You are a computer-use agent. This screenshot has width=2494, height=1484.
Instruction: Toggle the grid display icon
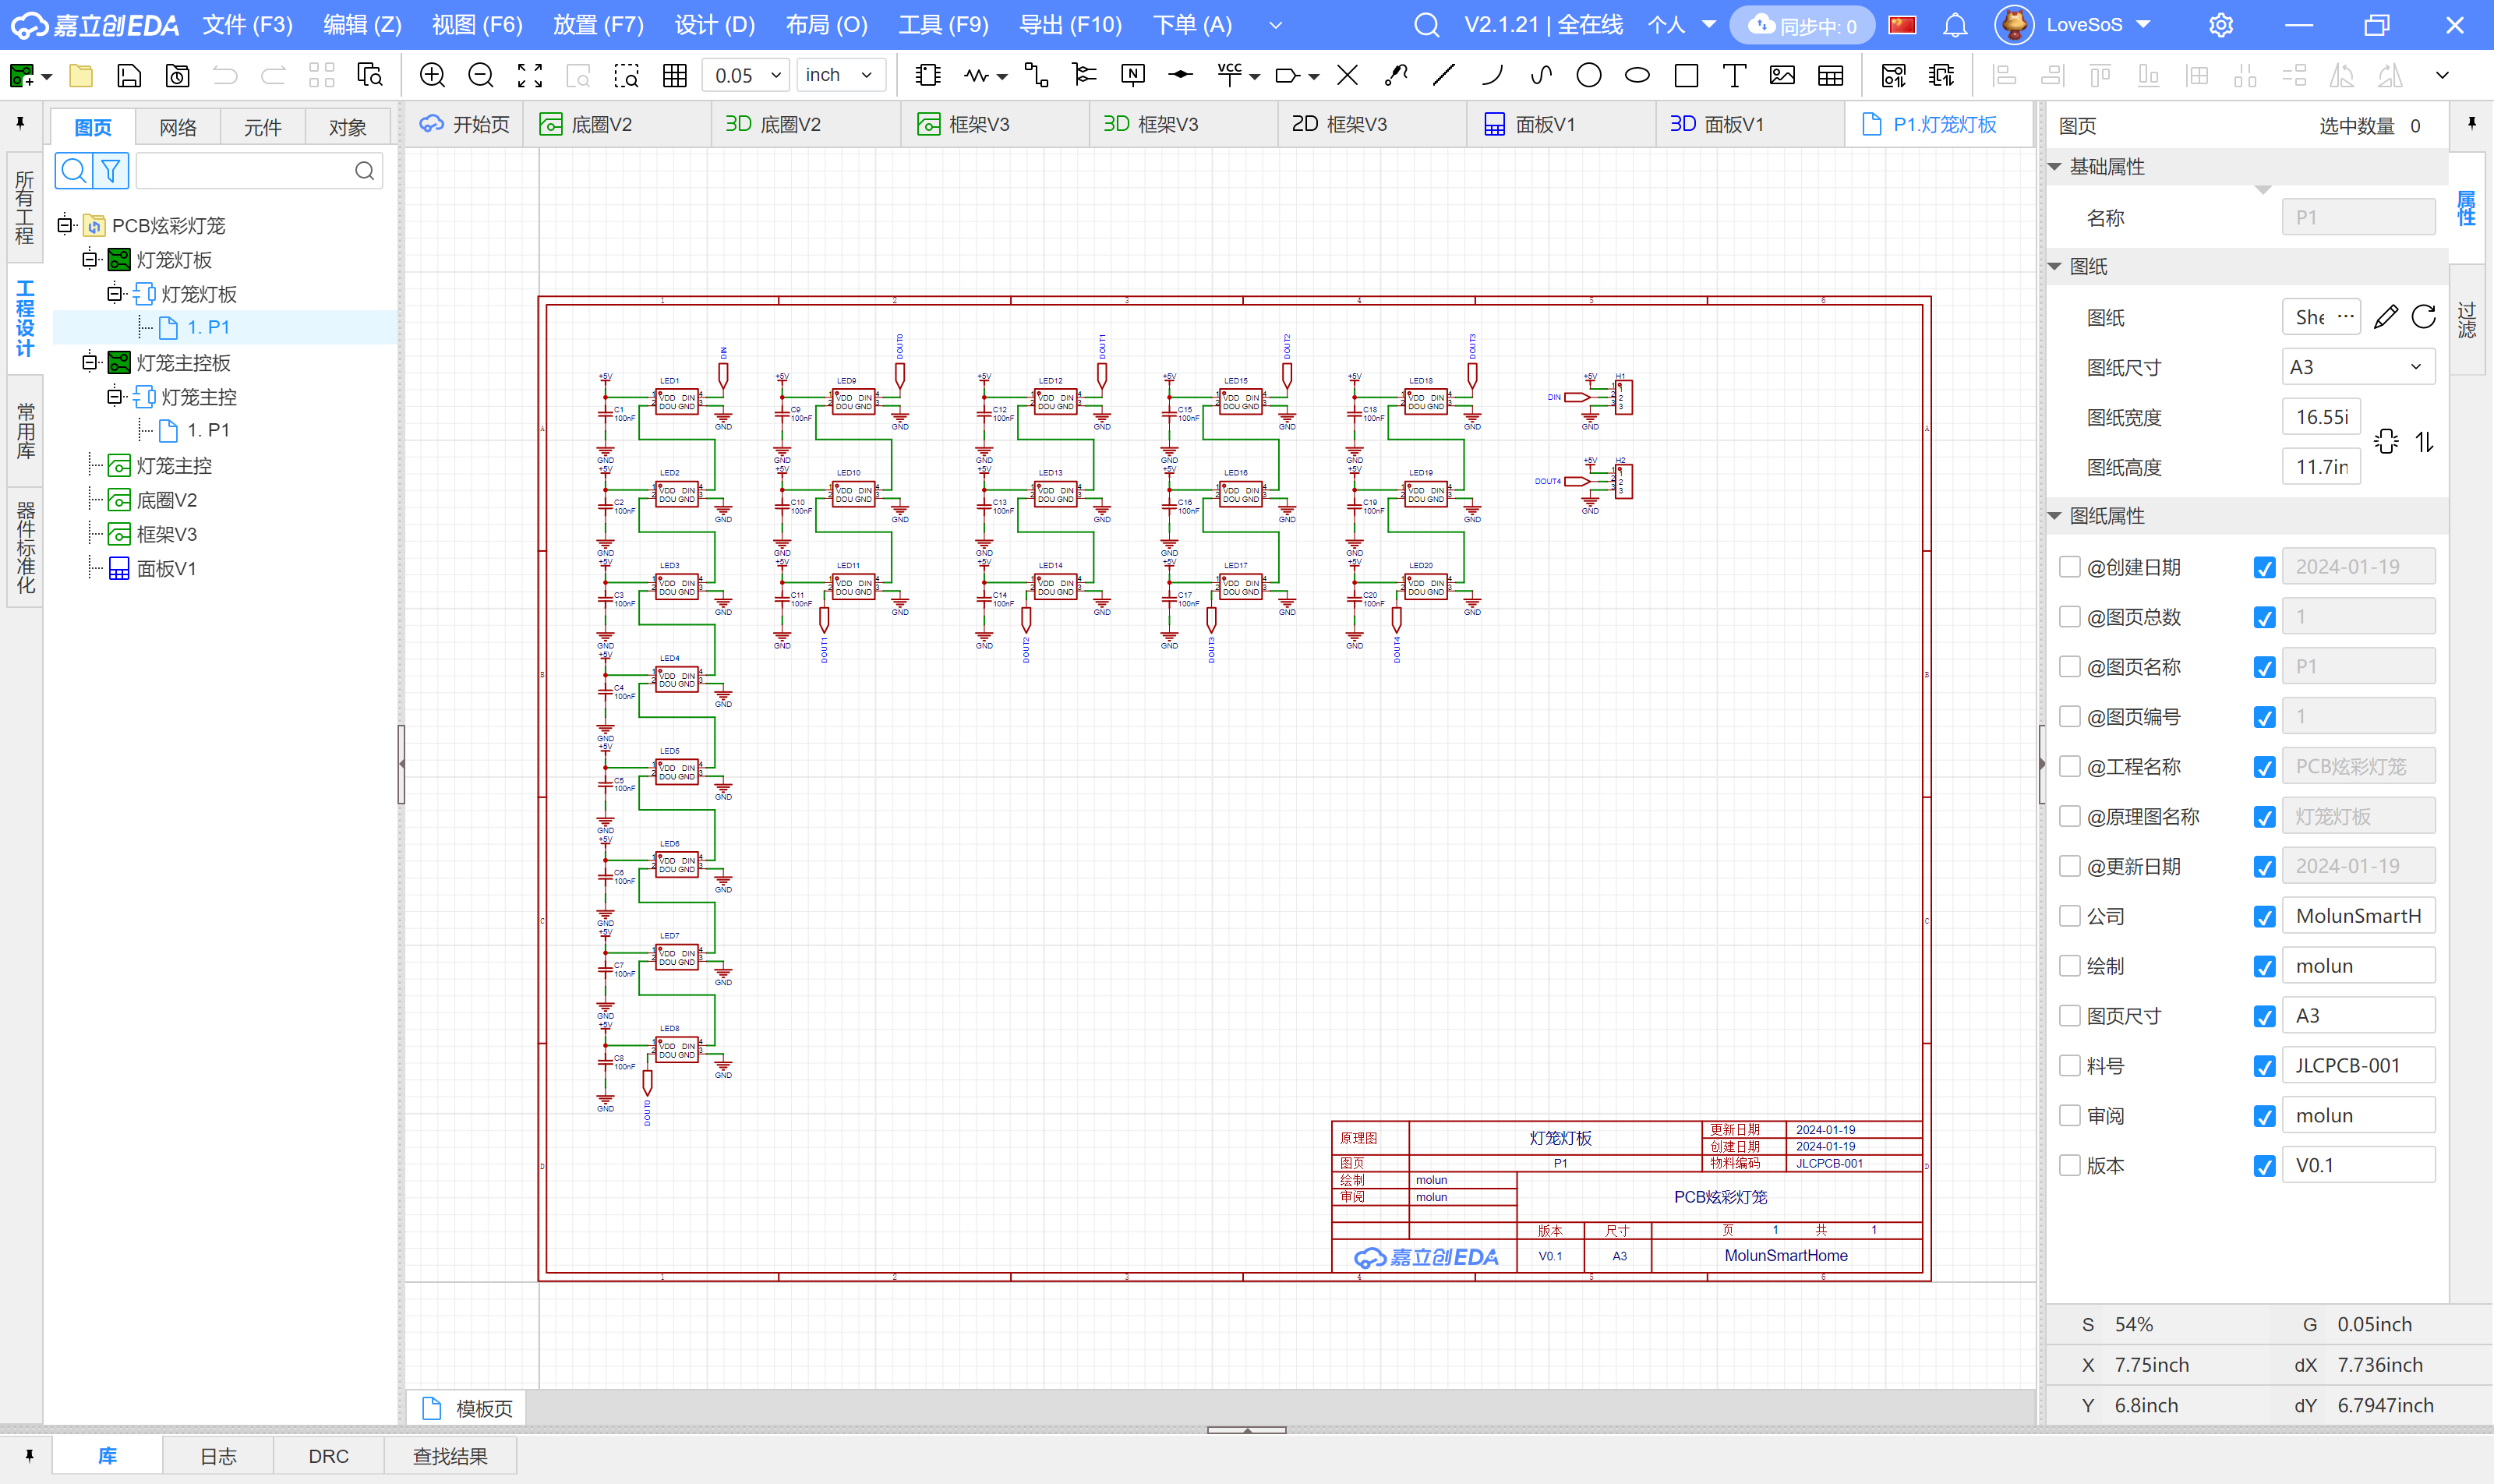click(675, 75)
